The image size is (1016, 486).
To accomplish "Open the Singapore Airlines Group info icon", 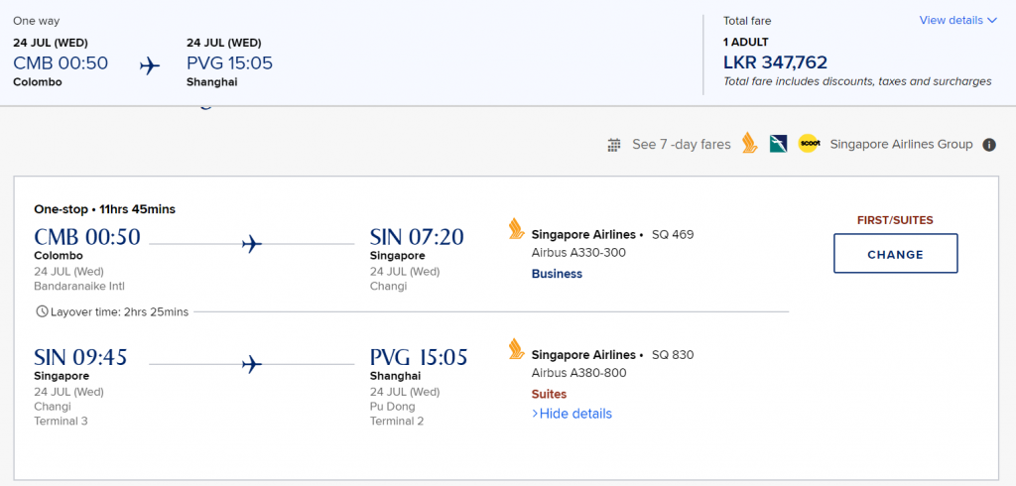I will tap(989, 145).
